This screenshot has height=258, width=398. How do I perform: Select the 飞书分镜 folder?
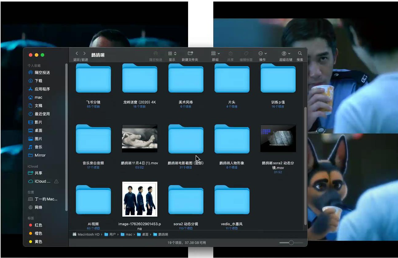93,78
